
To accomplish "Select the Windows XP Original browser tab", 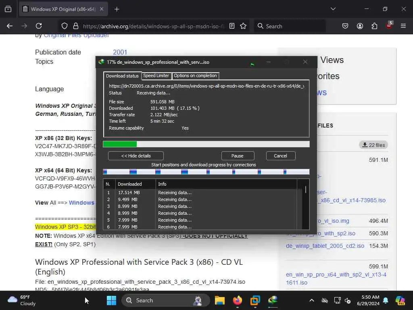I will (x=63, y=9).
